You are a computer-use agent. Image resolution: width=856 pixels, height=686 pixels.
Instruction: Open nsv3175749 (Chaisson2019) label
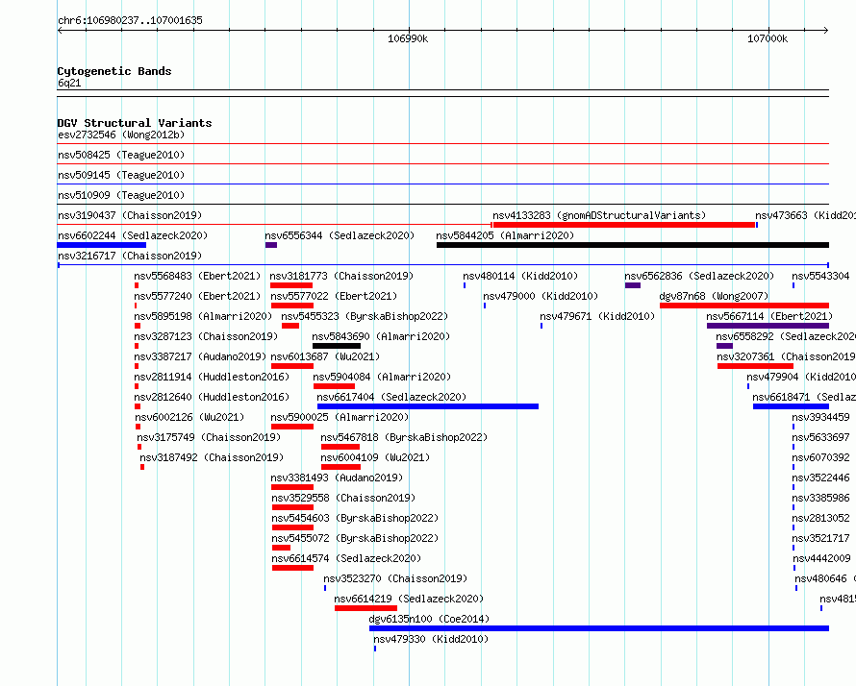tap(209, 437)
